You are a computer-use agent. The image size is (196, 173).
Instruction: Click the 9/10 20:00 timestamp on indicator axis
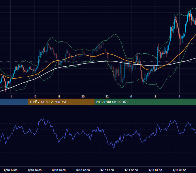(x=83, y=170)
